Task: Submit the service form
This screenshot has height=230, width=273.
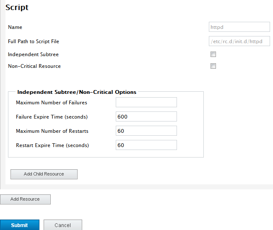Action: 19,225
